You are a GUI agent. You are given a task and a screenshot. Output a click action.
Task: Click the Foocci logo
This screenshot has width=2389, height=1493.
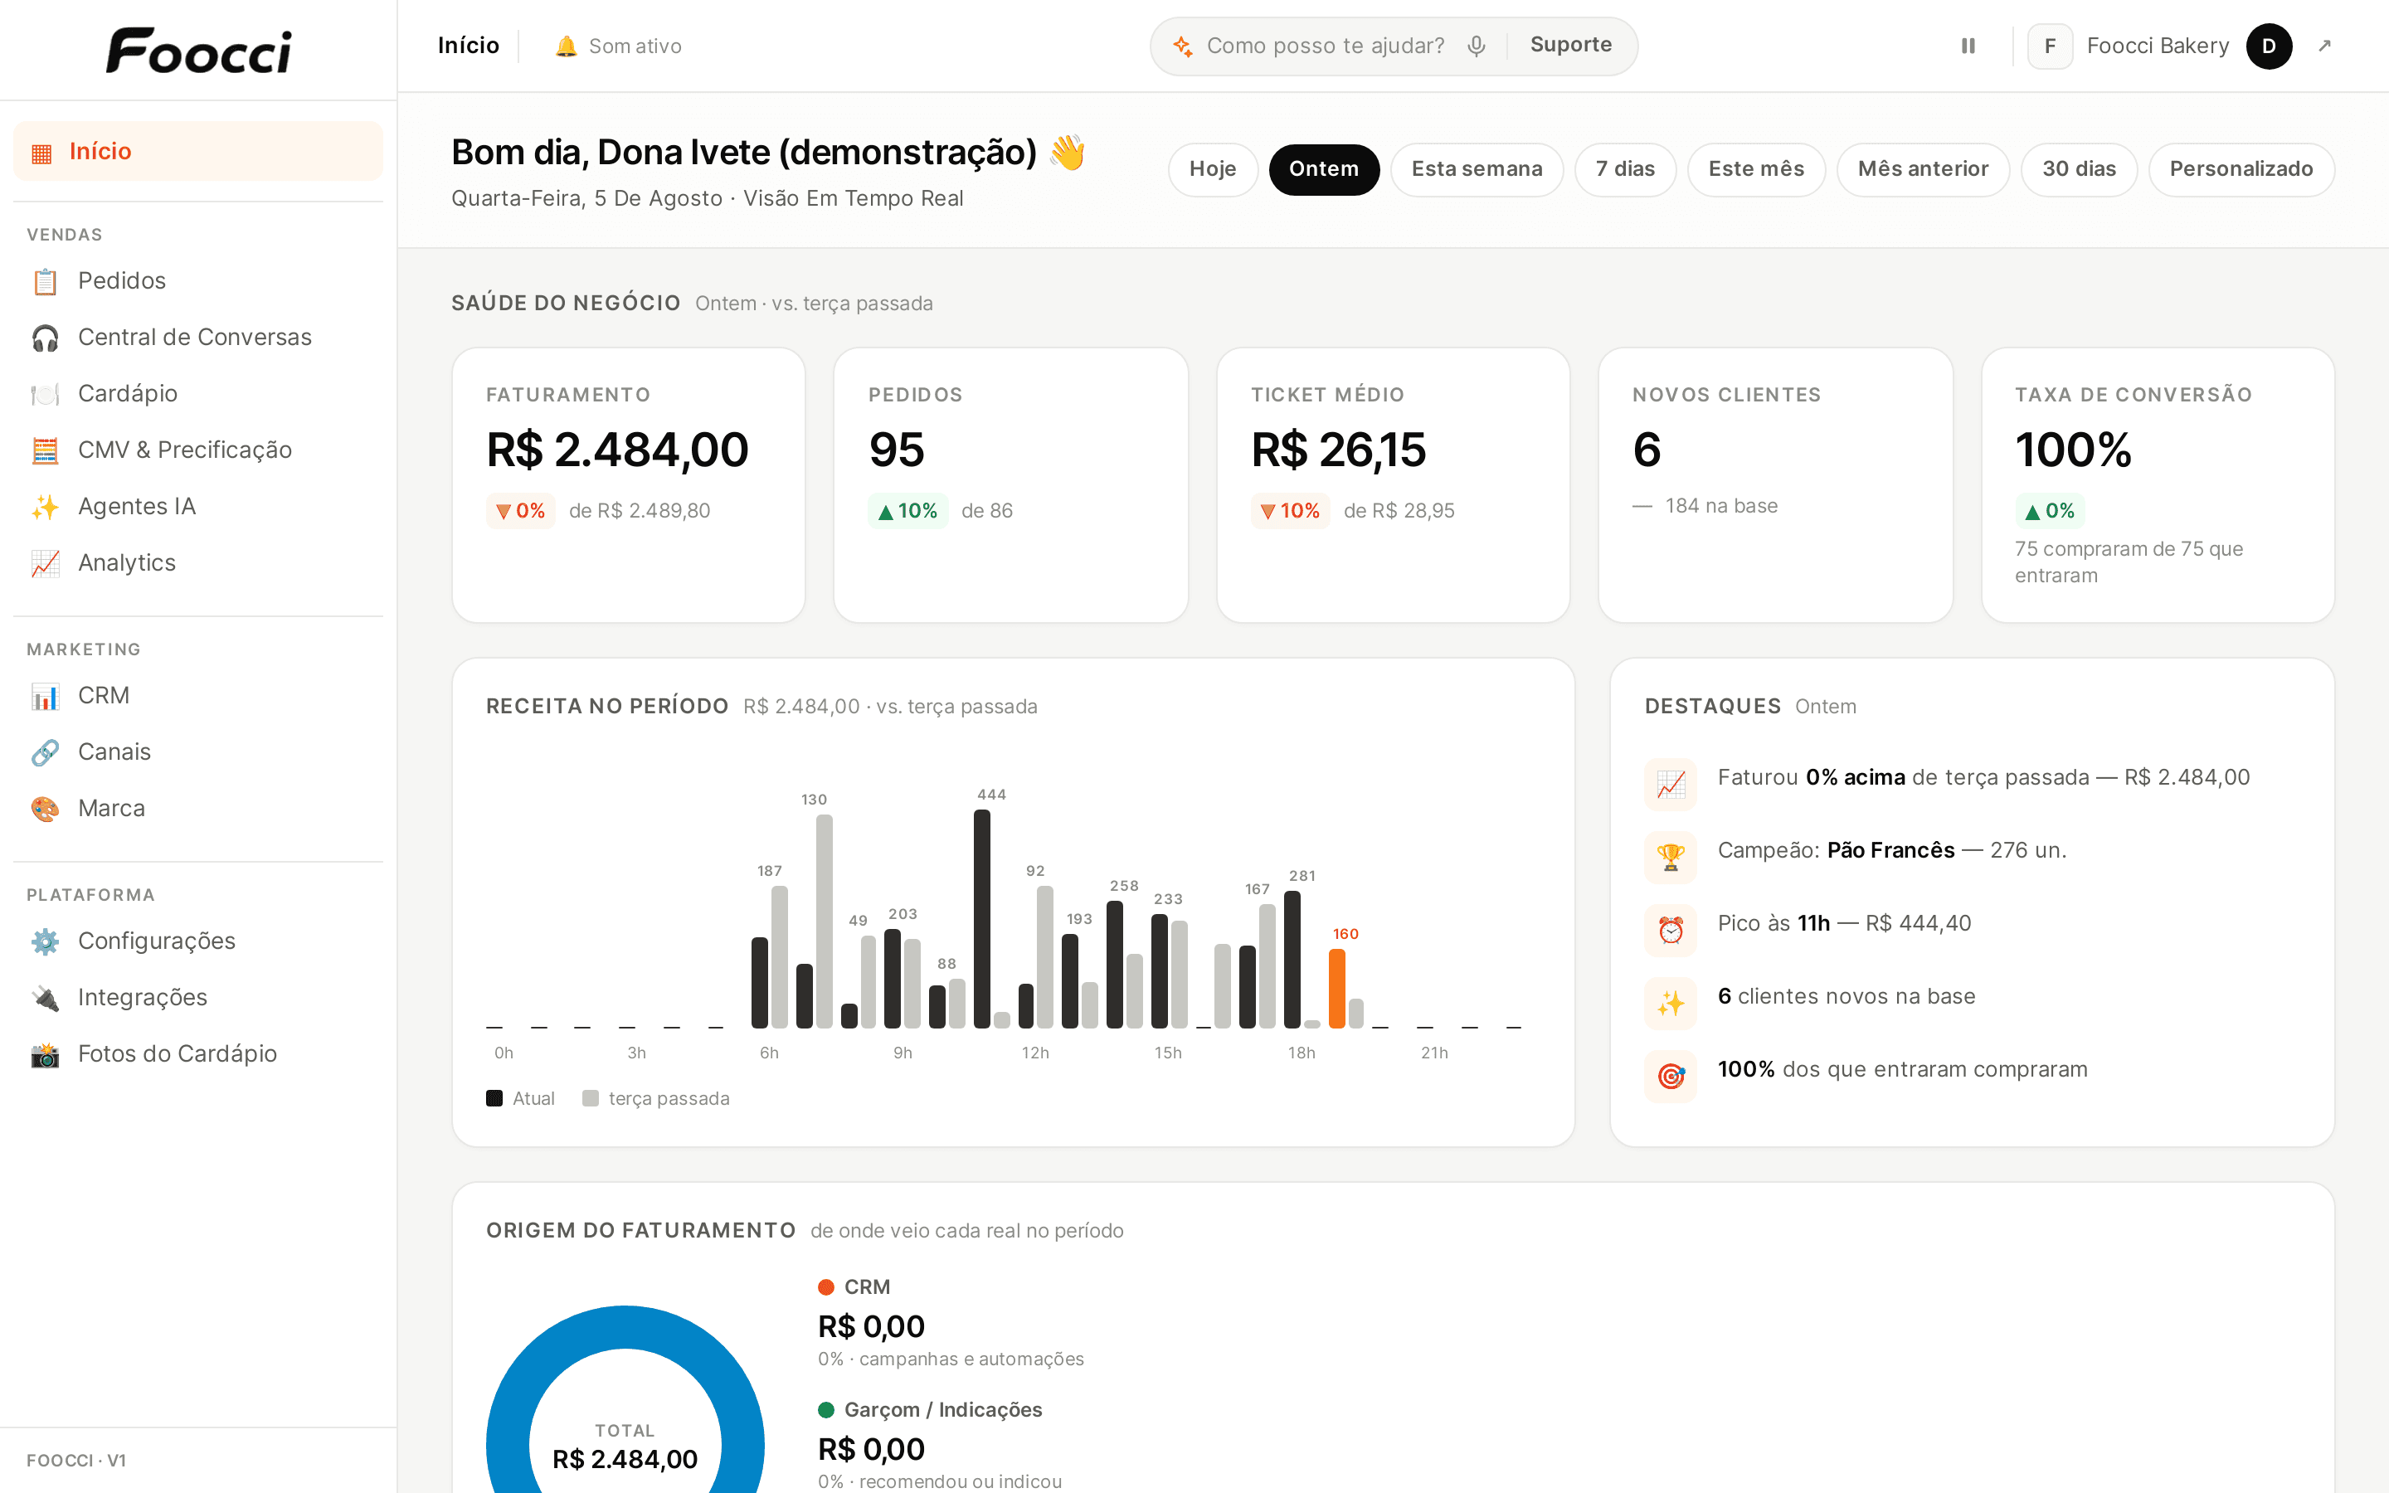(x=198, y=50)
